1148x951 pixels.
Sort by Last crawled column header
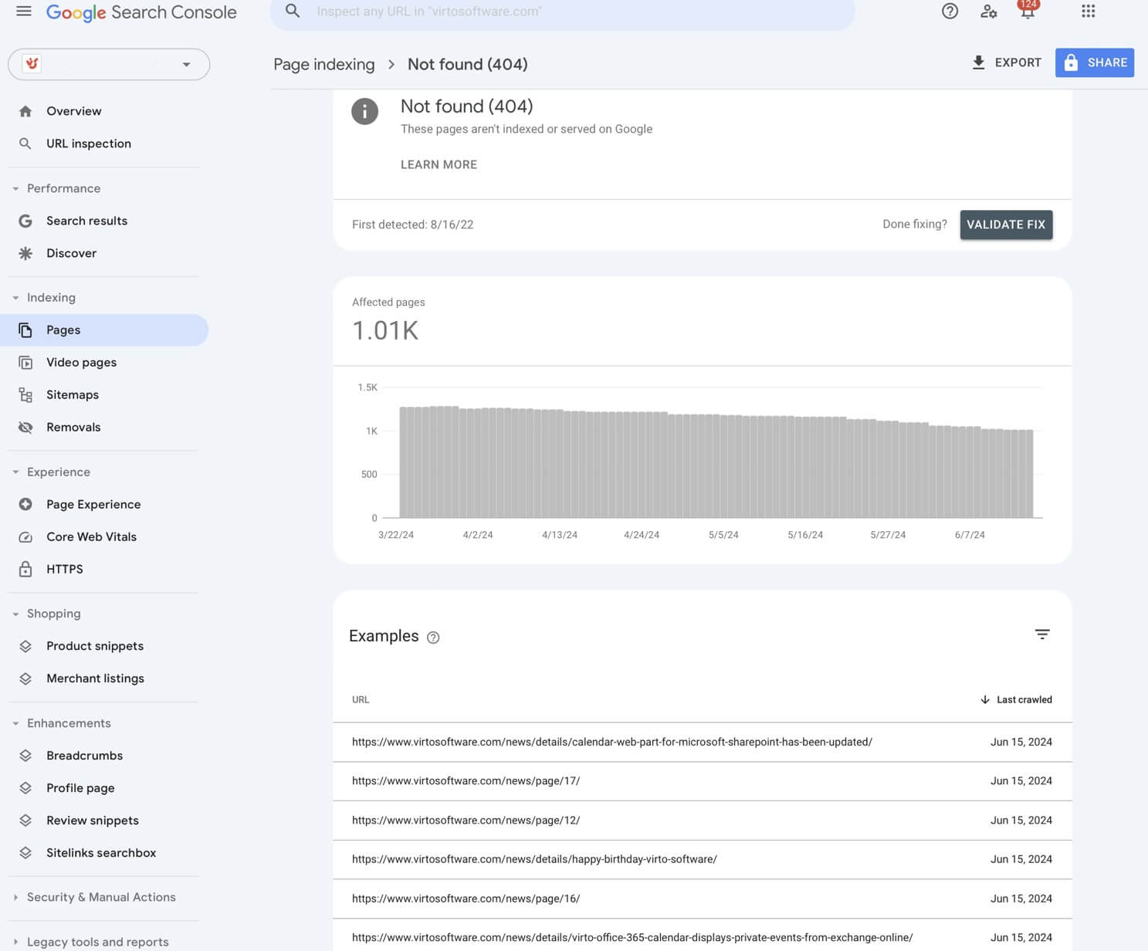[x=1023, y=699]
